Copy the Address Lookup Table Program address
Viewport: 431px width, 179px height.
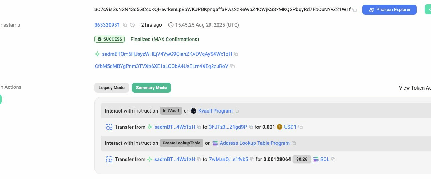point(294,143)
